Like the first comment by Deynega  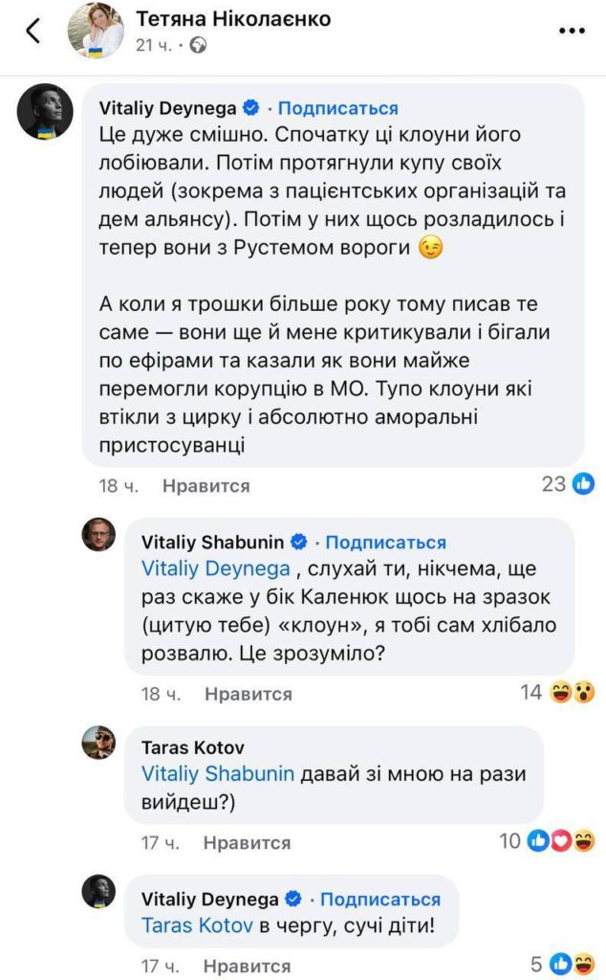tap(206, 486)
